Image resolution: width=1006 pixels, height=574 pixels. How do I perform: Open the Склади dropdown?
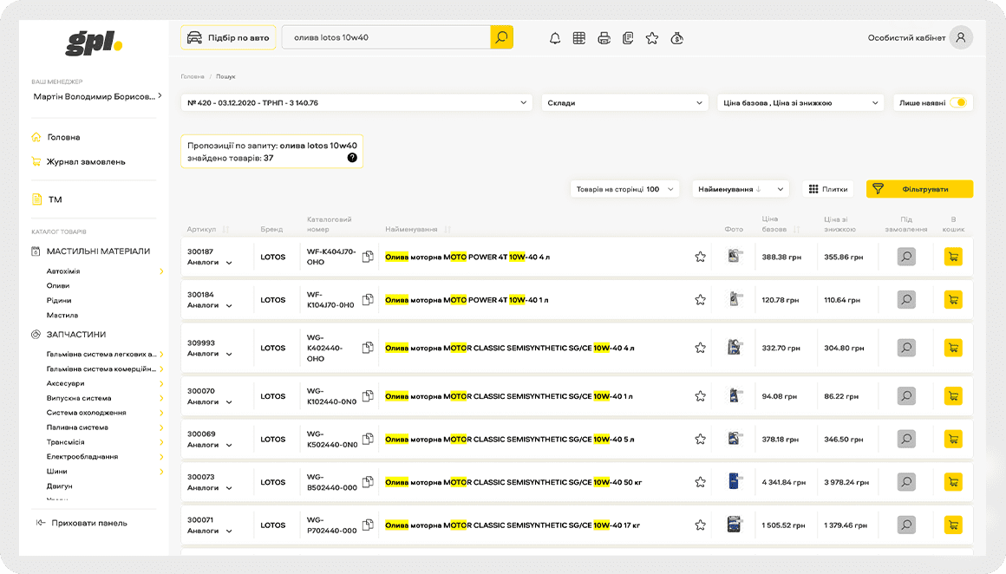point(624,102)
